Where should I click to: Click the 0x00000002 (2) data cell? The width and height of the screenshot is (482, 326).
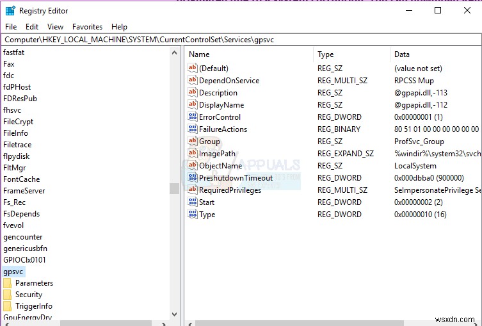(x=419, y=202)
